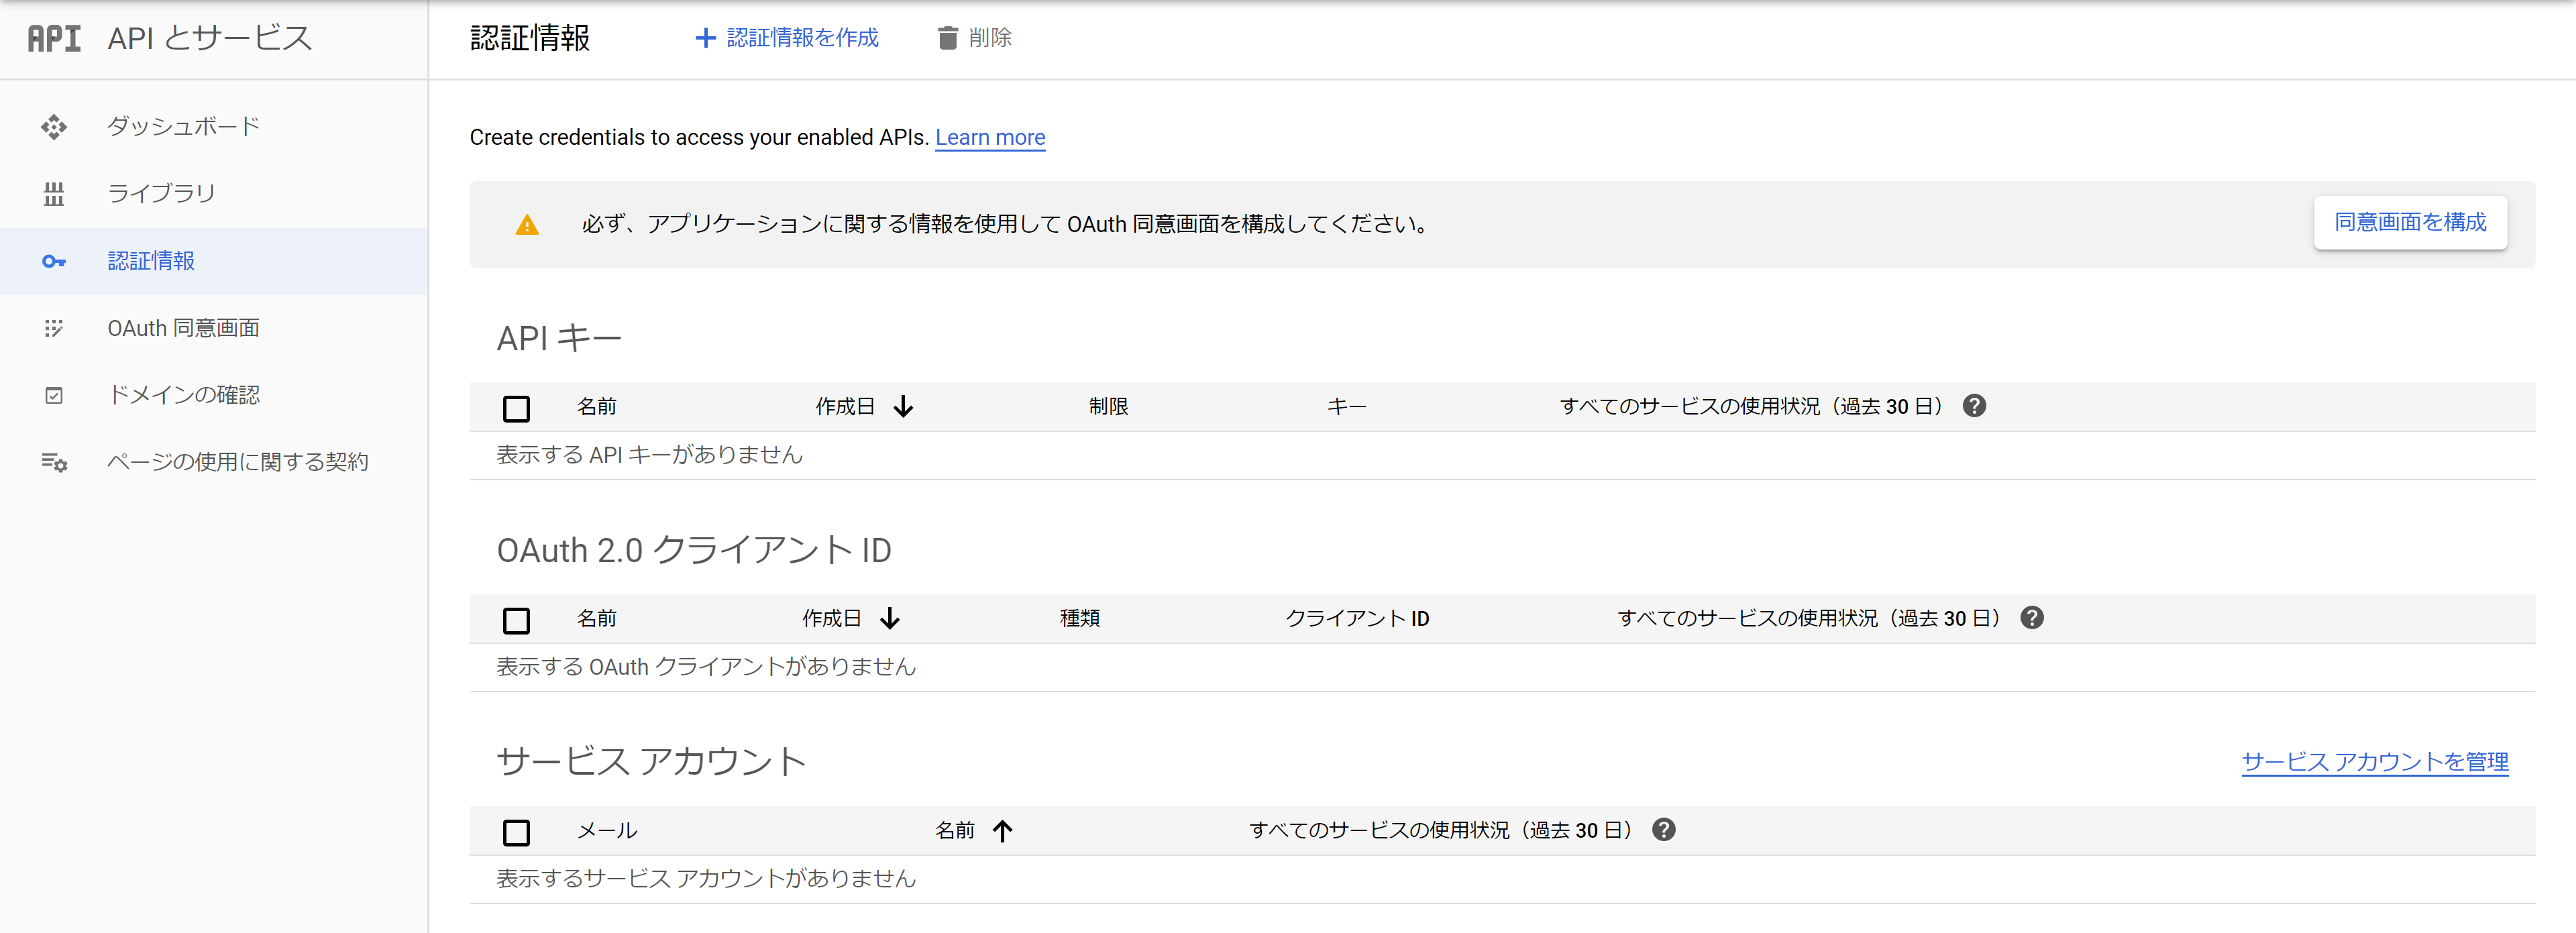Click the text 表示する API キーがありません
The width and height of the screenshot is (2576, 933).
point(650,455)
